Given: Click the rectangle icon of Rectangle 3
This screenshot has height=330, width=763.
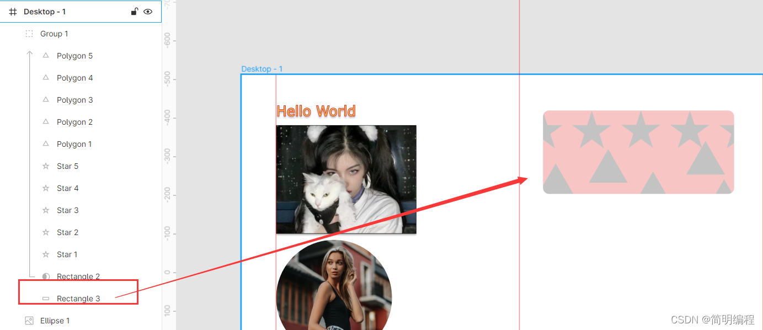Looking at the screenshot, I should point(46,299).
